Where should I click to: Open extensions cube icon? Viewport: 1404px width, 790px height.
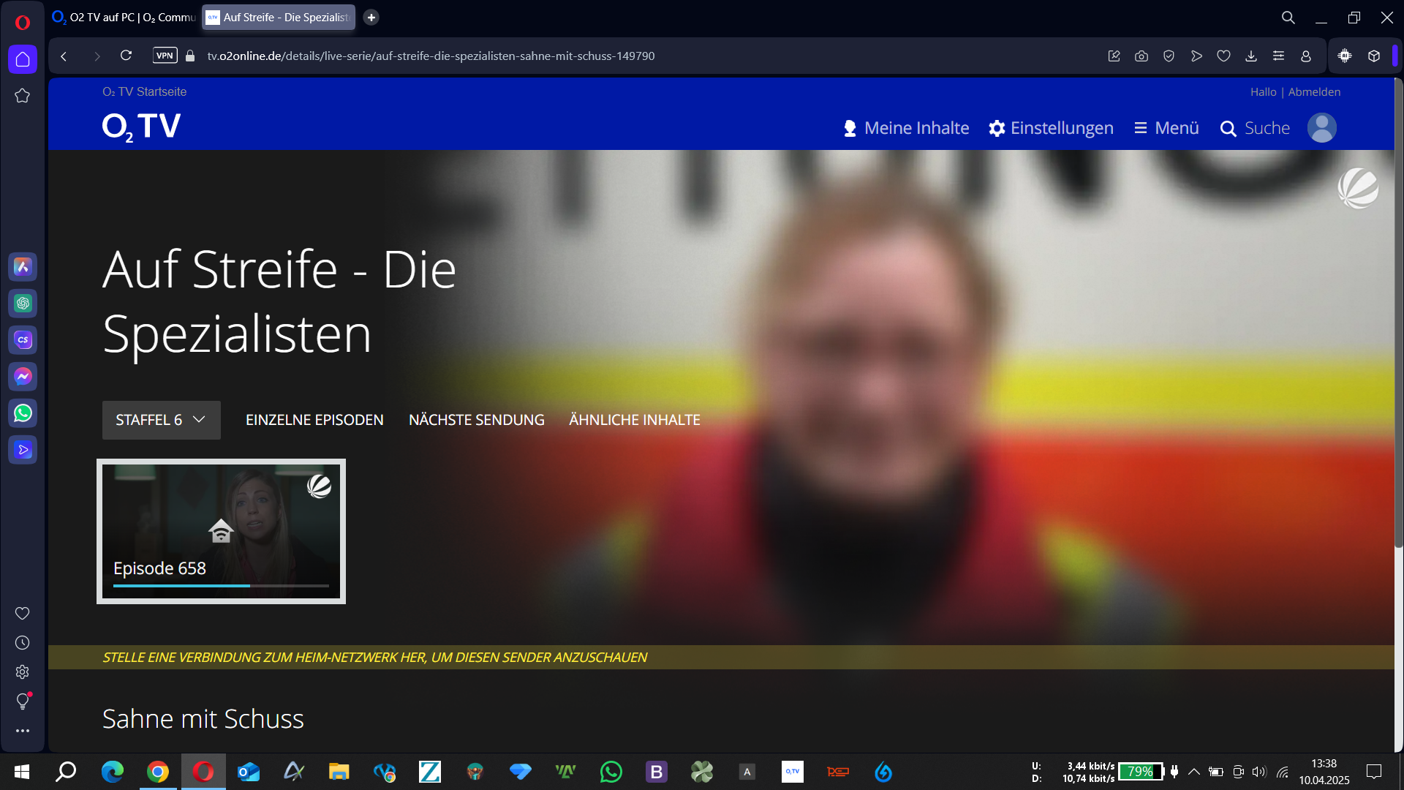pyautogui.click(x=1374, y=56)
